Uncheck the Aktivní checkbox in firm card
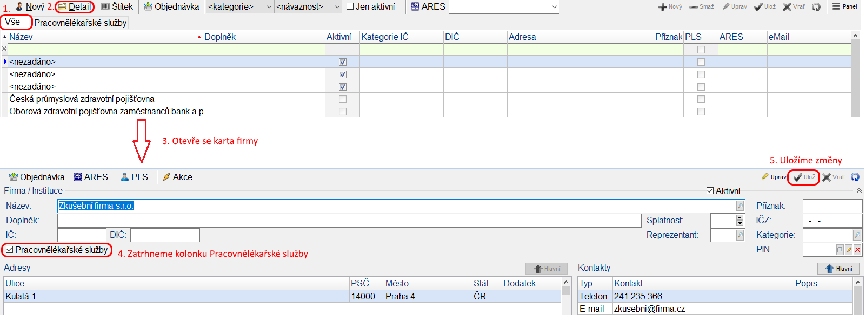The width and height of the screenshot is (866, 315). tap(710, 191)
